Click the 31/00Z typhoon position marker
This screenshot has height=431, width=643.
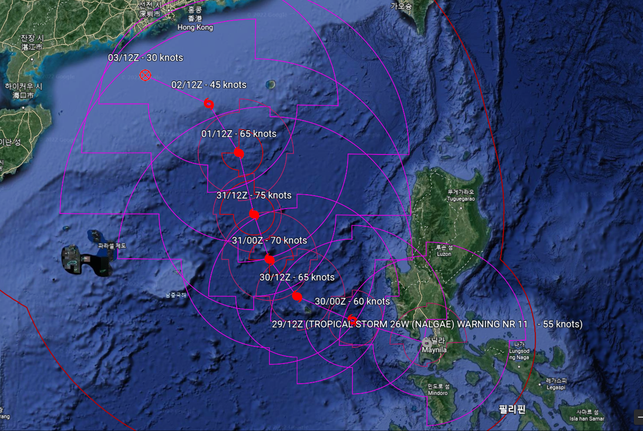point(270,259)
